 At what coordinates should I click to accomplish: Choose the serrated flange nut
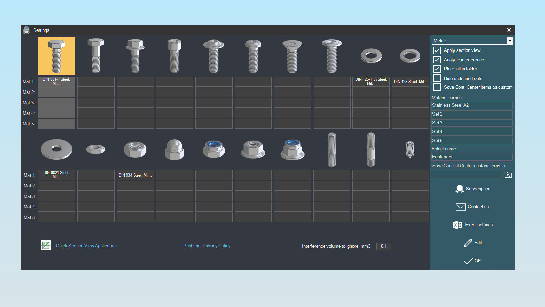pos(253,149)
